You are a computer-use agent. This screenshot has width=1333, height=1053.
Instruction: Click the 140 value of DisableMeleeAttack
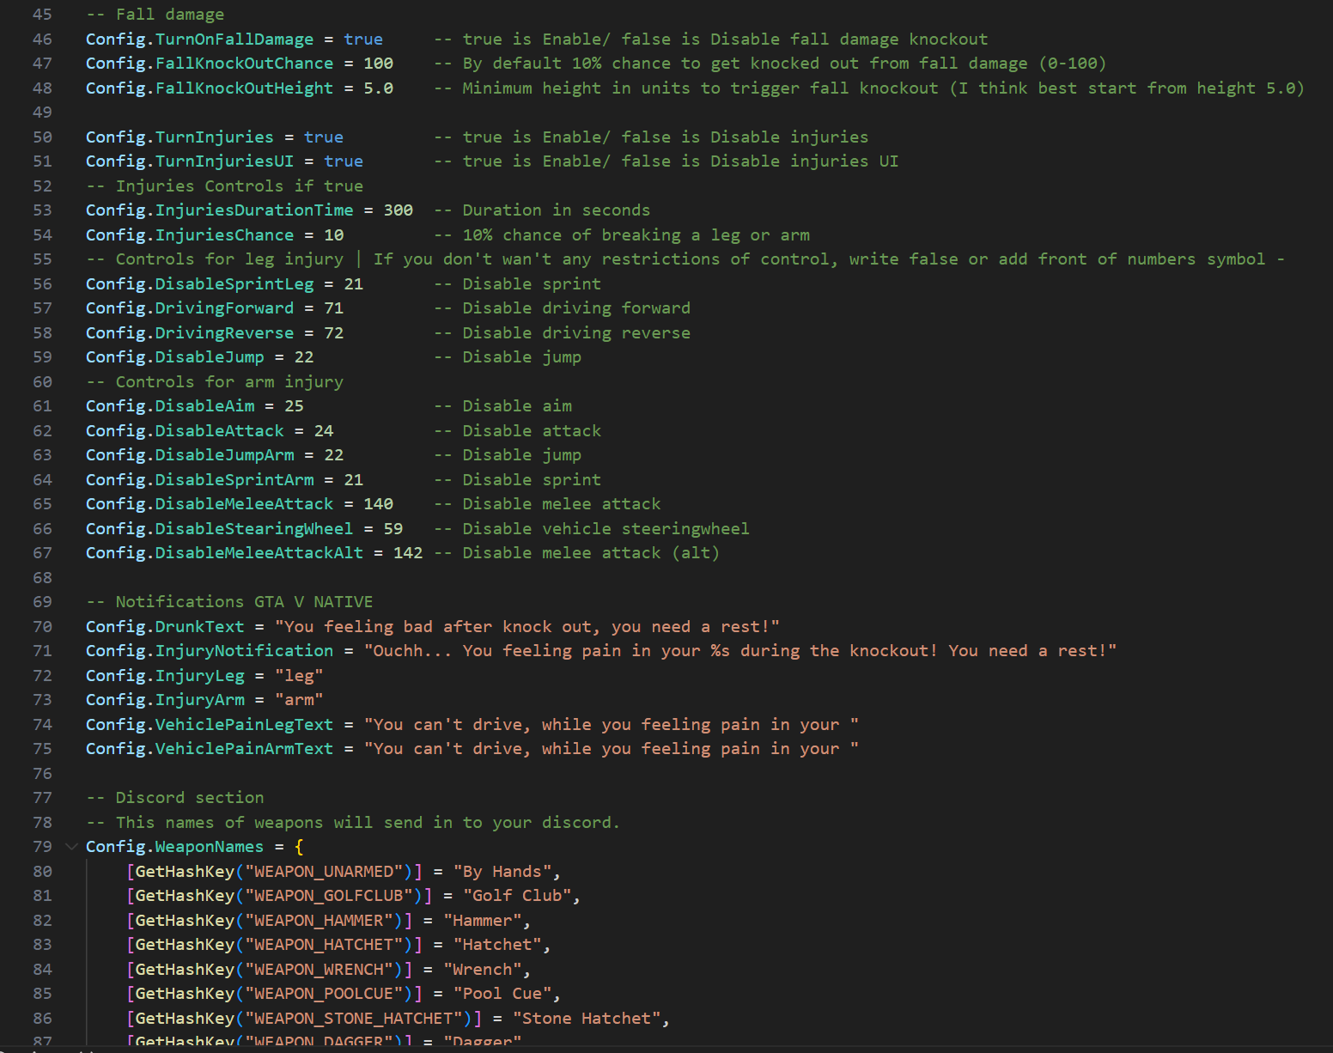click(378, 504)
